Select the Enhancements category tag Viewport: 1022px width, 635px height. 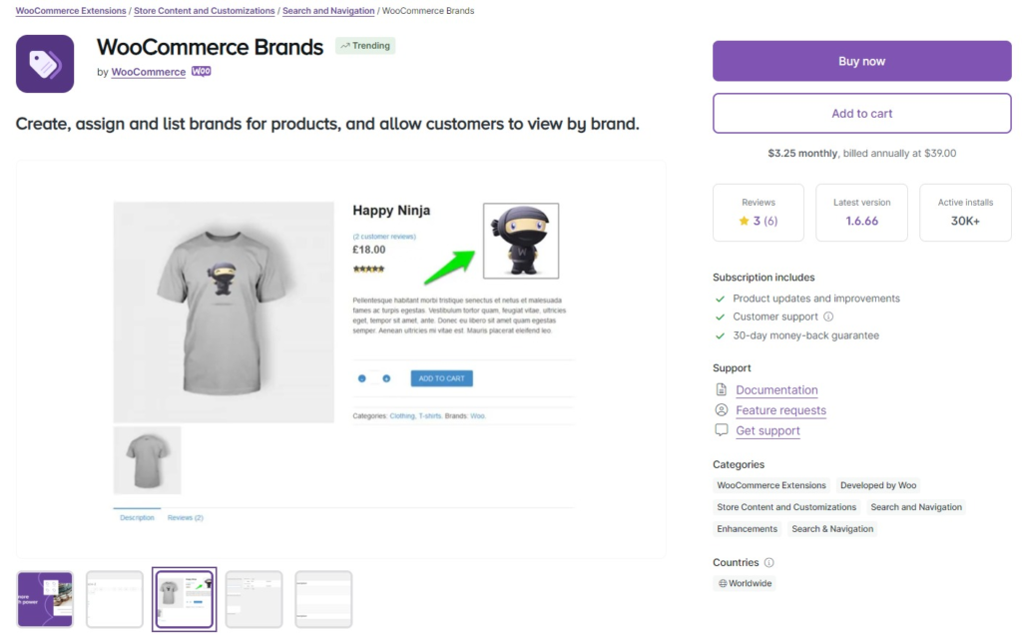click(x=746, y=528)
